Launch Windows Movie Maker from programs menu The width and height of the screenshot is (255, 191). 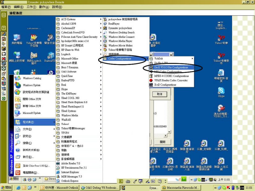(126, 46)
